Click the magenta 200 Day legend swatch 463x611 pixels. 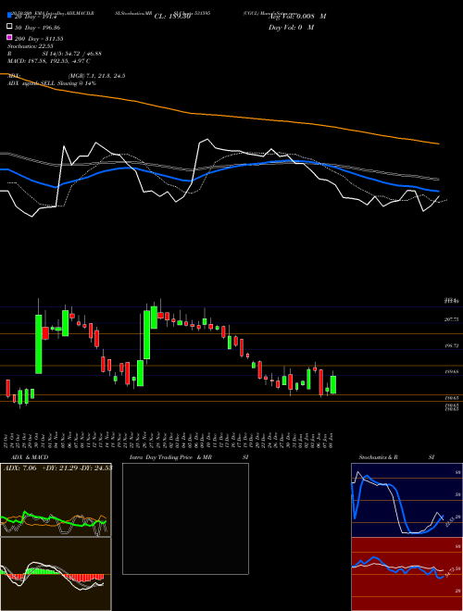tap(10, 37)
